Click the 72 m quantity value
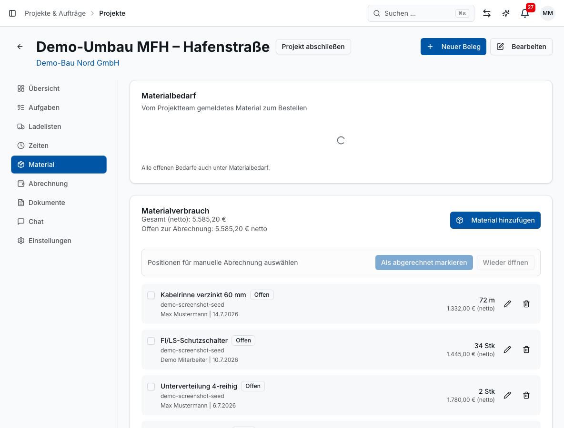The height and width of the screenshot is (428, 564). (x=487, y=300)
